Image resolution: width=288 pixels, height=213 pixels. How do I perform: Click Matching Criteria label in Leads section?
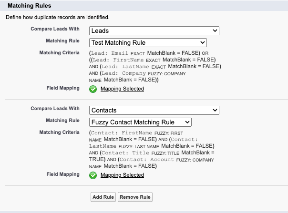tap(59, 53)
